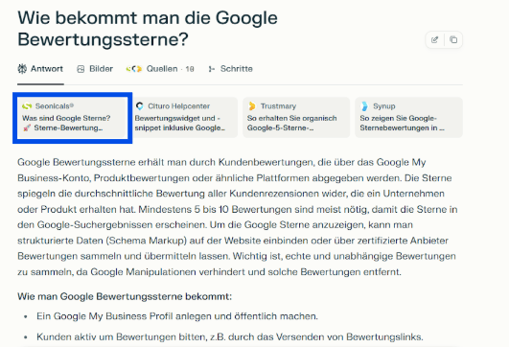Click the heading 'Wie bekommt man die Google Bewertungssterne?'
The image size is (509, 347).
[x=148, y=29]
